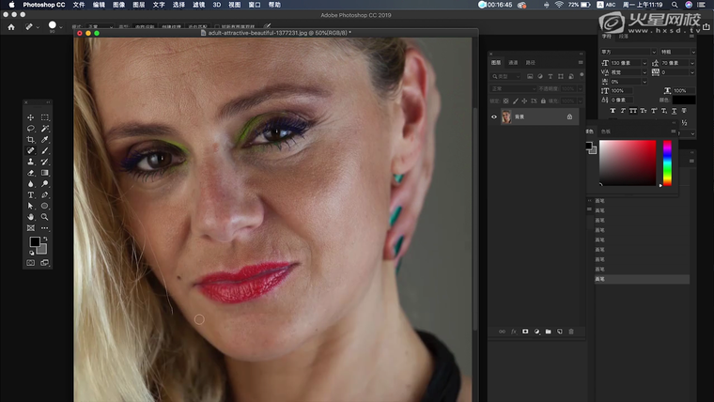Expand the font size dropdown
The height and width of the screenshot is (402, 714).
644,61
